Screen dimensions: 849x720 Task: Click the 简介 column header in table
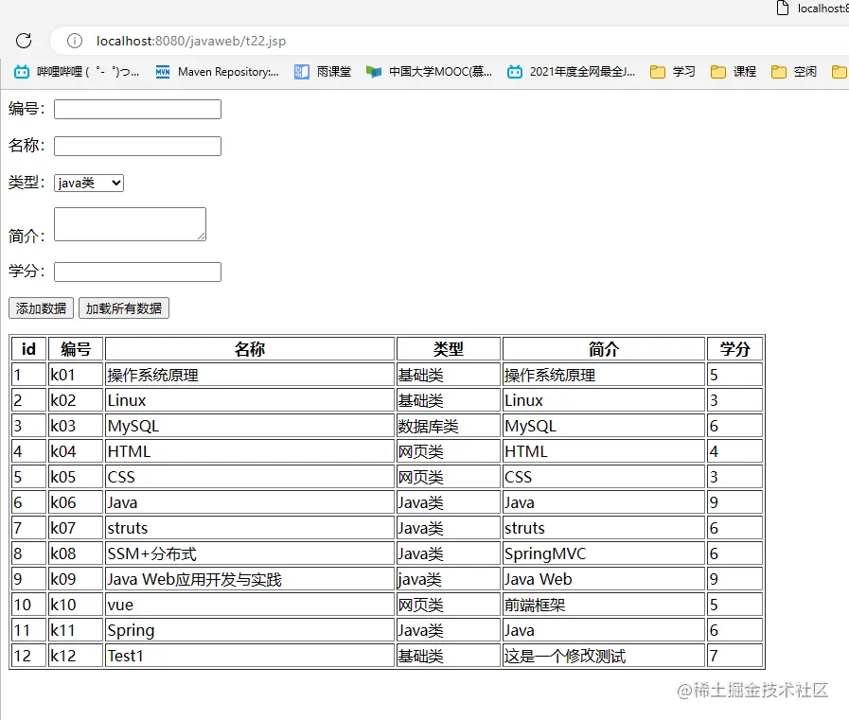pyautogui.click(x=604, y=349)
